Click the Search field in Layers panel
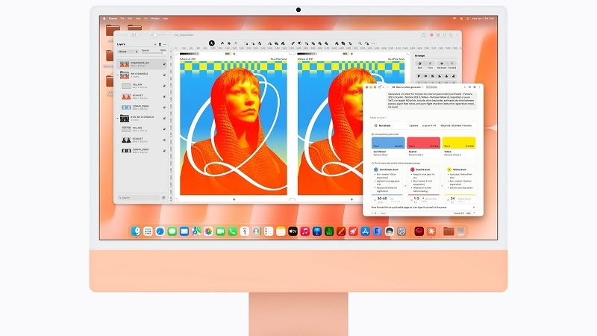 tap(139, 198)
